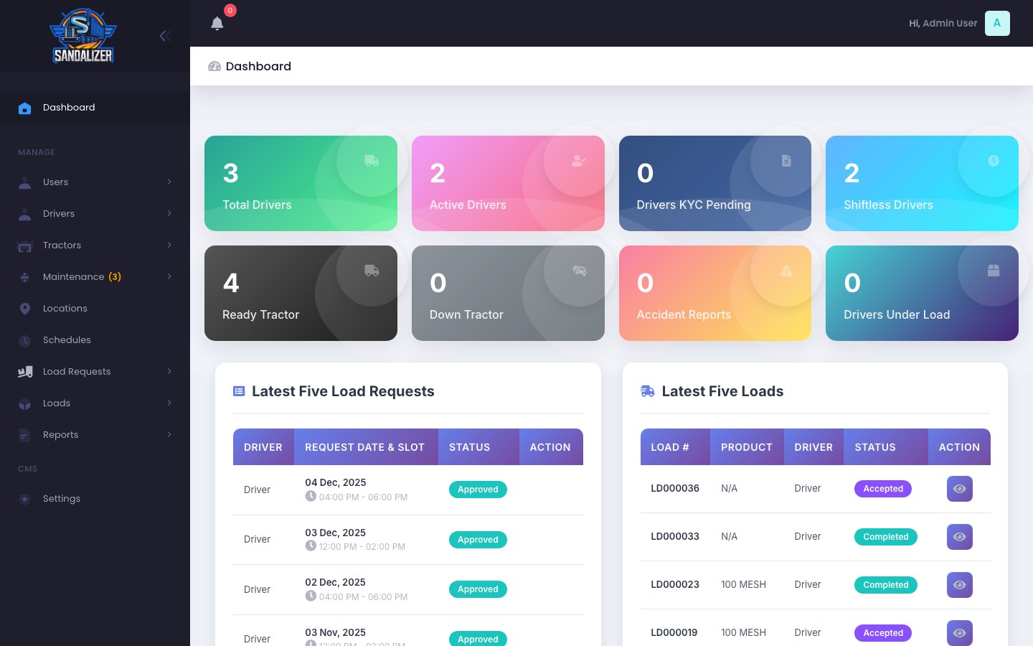Click truck icon on Ready Tractor card
Viewport: 1033px width, 646px height.
click(372, 271)
